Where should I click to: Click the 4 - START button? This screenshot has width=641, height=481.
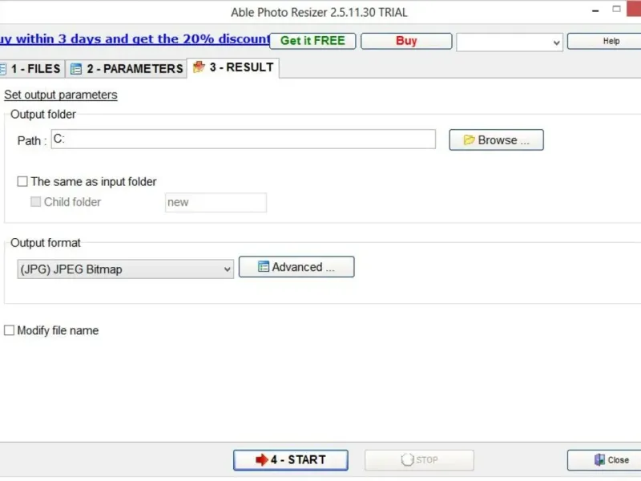click(291, 460)
